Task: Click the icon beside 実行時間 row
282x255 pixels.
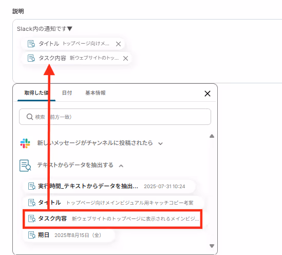Action: (x=32, y=186)
